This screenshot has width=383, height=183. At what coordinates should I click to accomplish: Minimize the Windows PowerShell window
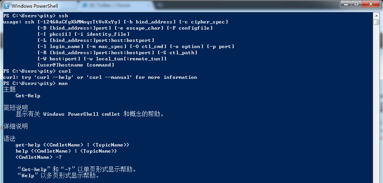346,4
